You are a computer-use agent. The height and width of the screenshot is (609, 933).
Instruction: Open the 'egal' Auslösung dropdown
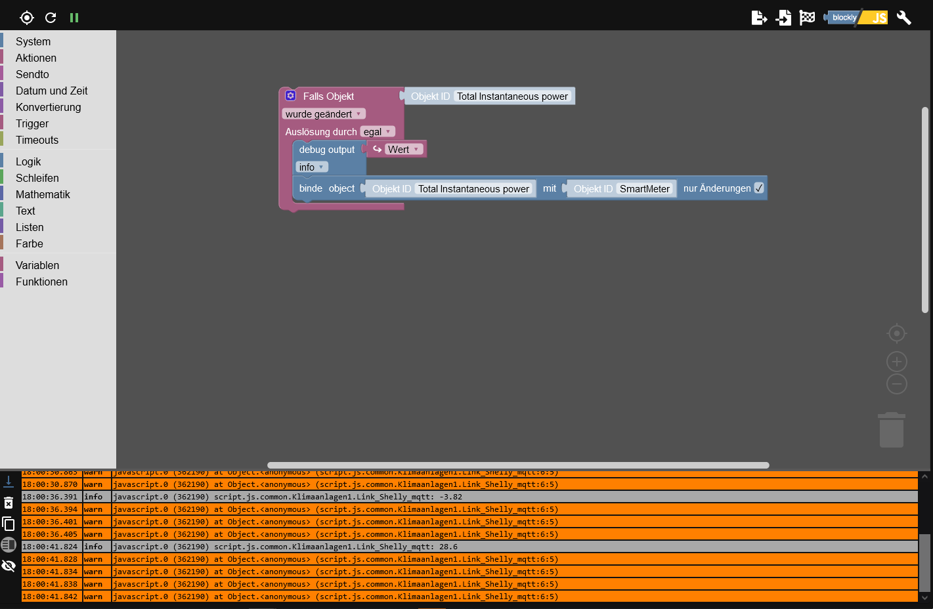(378, 132)
